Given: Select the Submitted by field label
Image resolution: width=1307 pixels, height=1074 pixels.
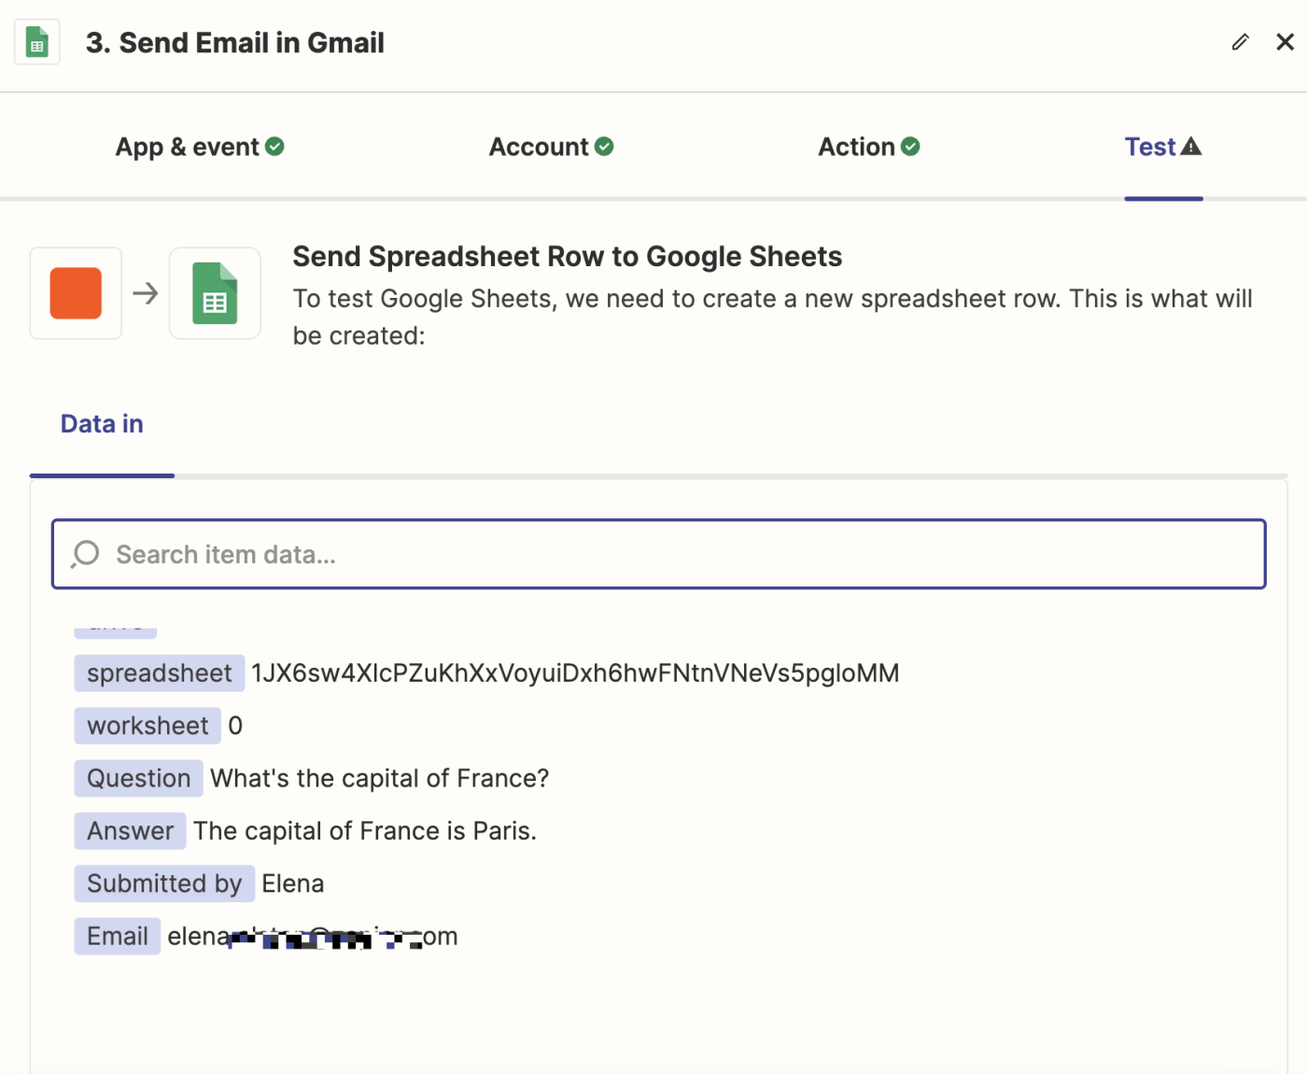Looking at the screenshot, I should coord(164,883).
